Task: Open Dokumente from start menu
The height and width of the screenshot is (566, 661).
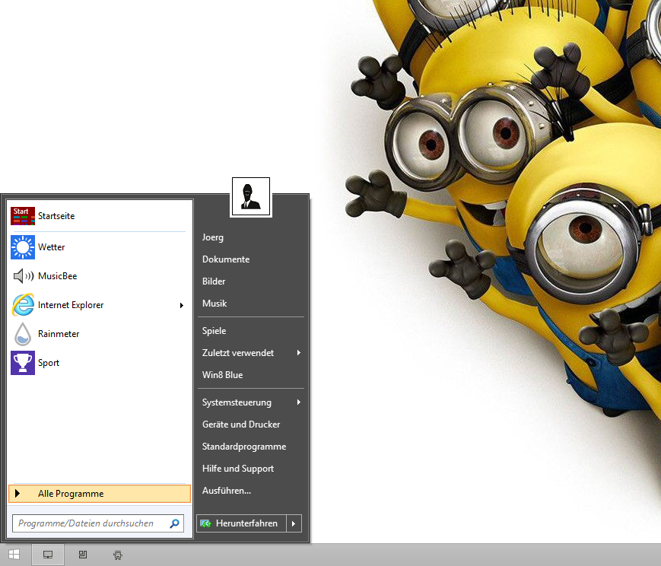Action: pos(226,259)
